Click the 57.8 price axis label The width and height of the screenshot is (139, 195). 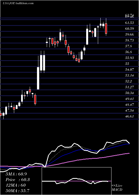pyautogui.click(x=129, y=46)
